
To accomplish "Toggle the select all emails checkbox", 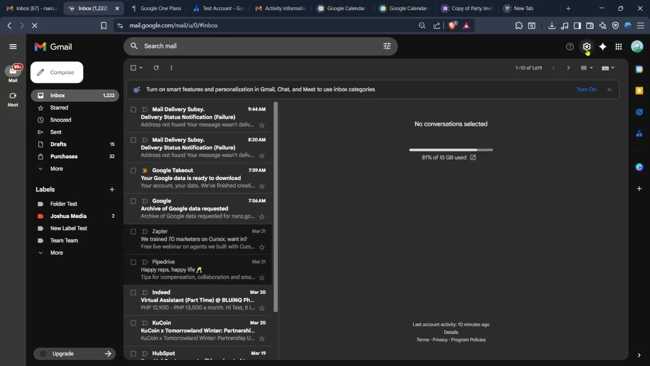I will (x=133, y=68).
